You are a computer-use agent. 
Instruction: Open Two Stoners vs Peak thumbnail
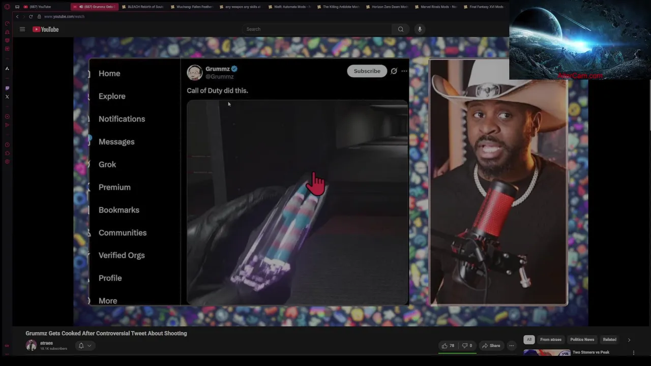(x=547, y=353)
